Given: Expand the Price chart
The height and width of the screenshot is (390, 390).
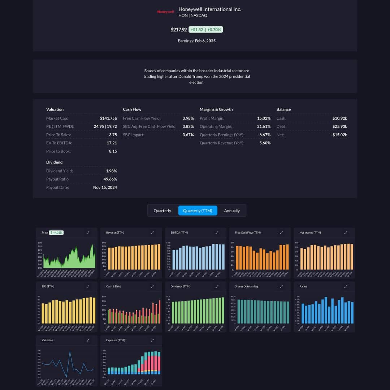Looking at the screenshot, I should click(x=88, y=233).
